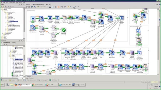
Task: Select Compose Patching Load Balancer Workflows step
Action: coord(139,53)
